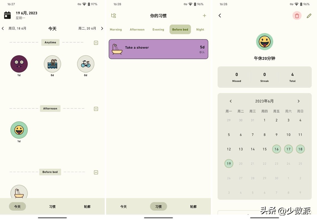Tap the sort icon on 你的习惯 screen
Image resolution: width=317 pixels, height=221 pixels.
113,16
